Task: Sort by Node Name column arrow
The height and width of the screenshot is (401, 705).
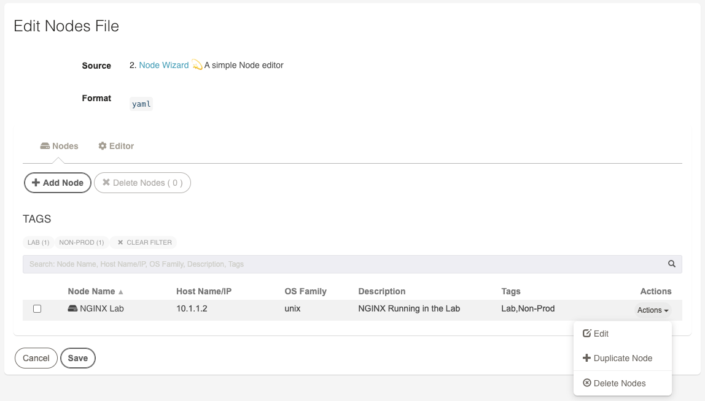Action: tap(120, 292)
